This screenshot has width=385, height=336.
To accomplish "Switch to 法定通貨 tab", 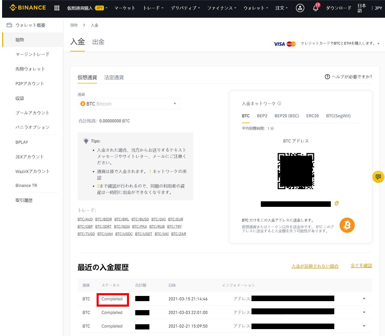I will (x=114, y=77).
